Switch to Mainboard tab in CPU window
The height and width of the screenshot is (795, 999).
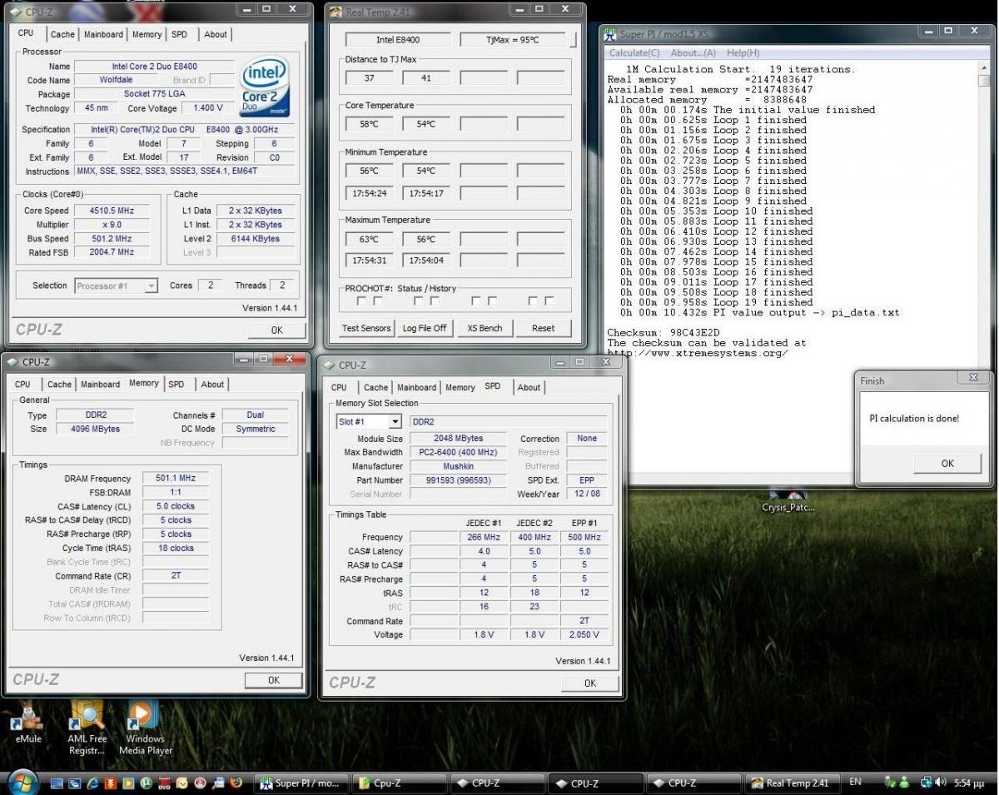click(x=103, y=34)
